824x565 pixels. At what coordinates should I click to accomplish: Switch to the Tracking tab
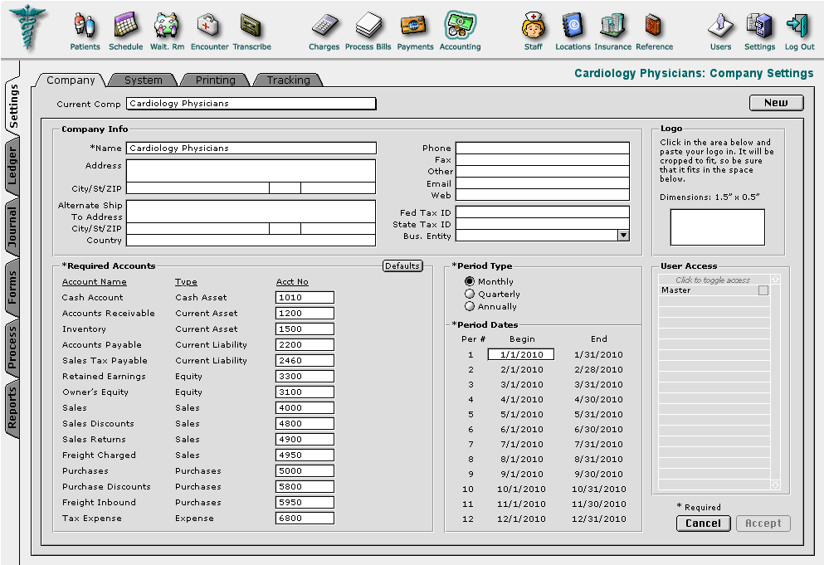click(288, 80)
